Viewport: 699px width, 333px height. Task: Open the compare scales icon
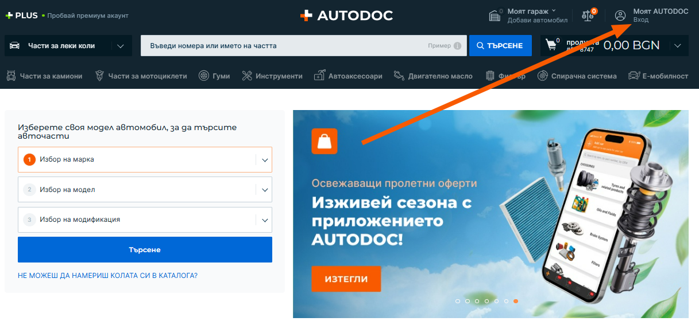point(588,15)
